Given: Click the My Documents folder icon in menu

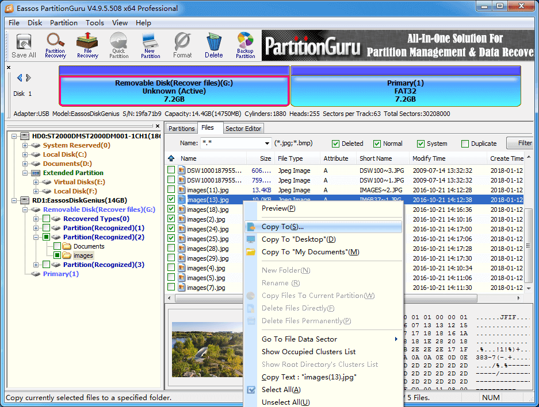Looking at the screenshot, I should point(251,252).
